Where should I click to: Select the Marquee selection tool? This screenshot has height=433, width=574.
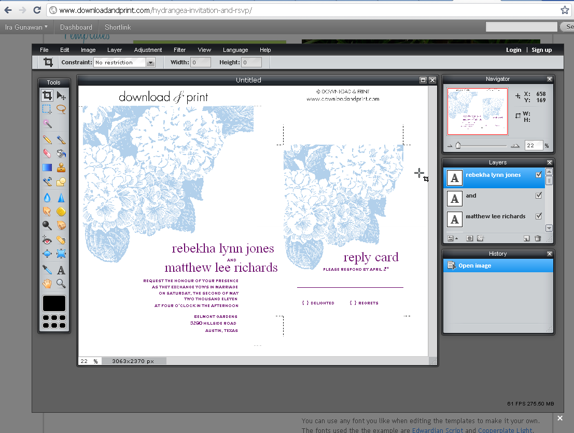pos(47,109)
